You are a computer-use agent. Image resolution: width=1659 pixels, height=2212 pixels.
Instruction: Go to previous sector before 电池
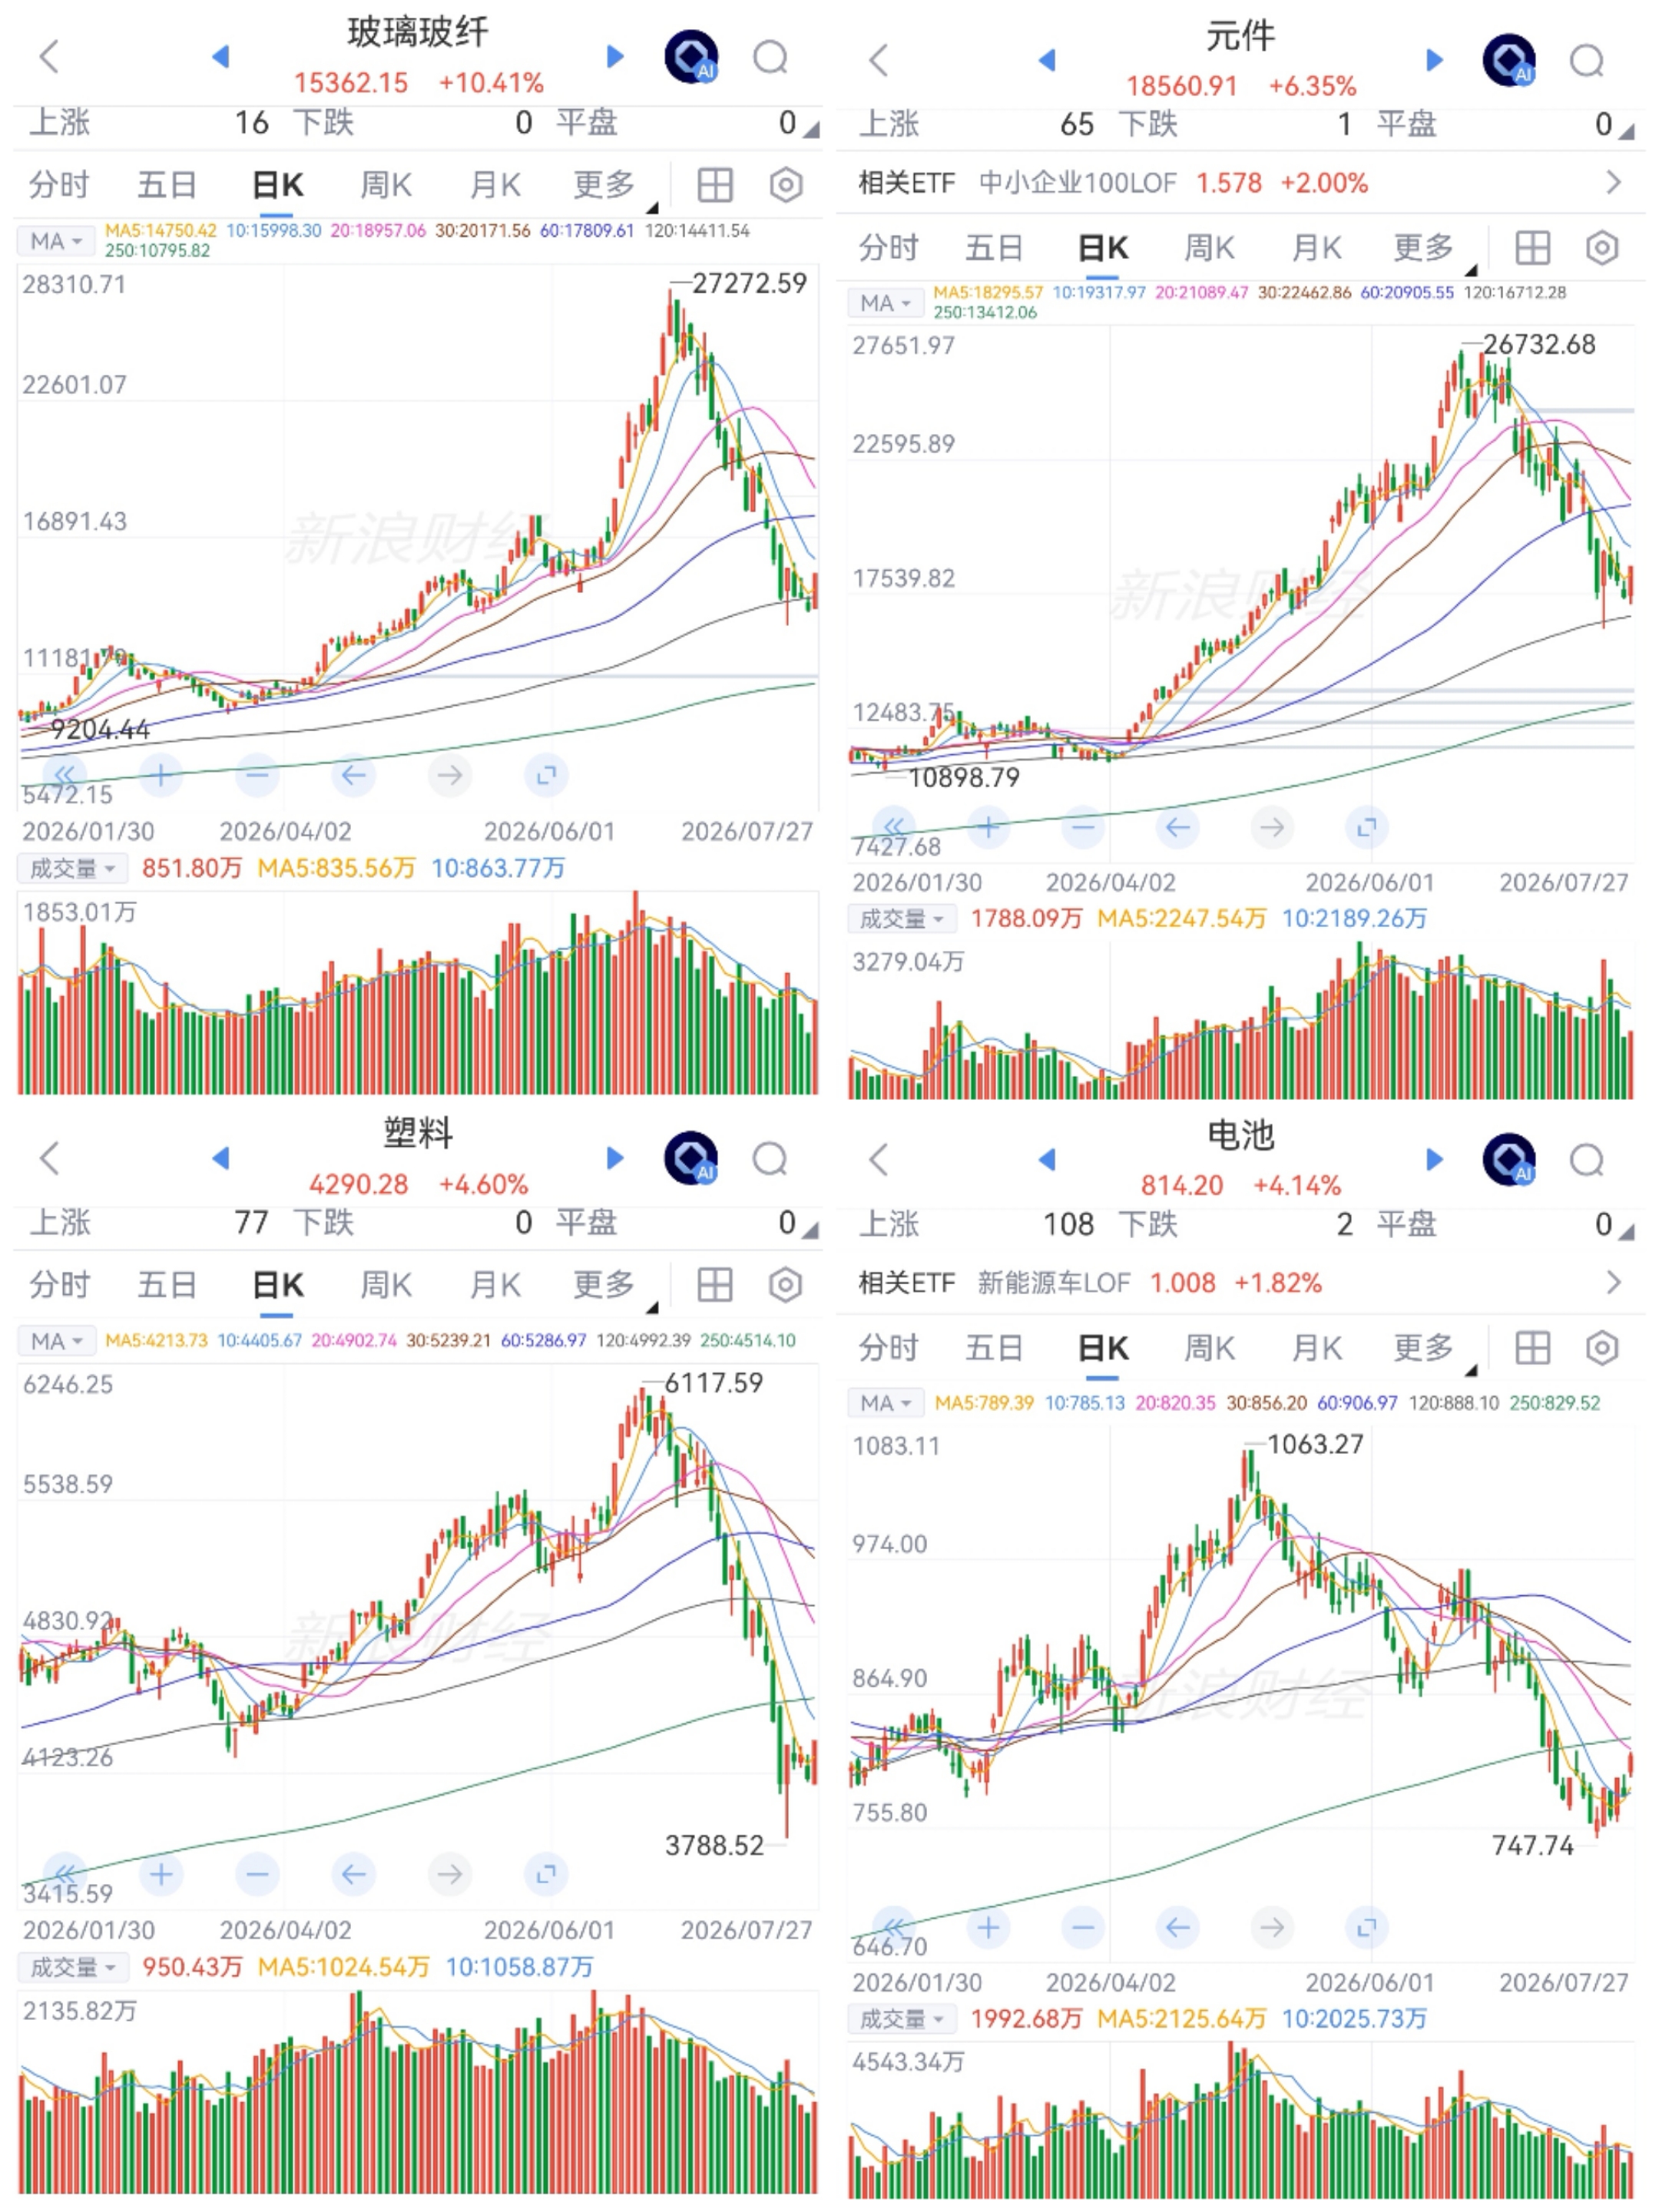[1046, 1159]
